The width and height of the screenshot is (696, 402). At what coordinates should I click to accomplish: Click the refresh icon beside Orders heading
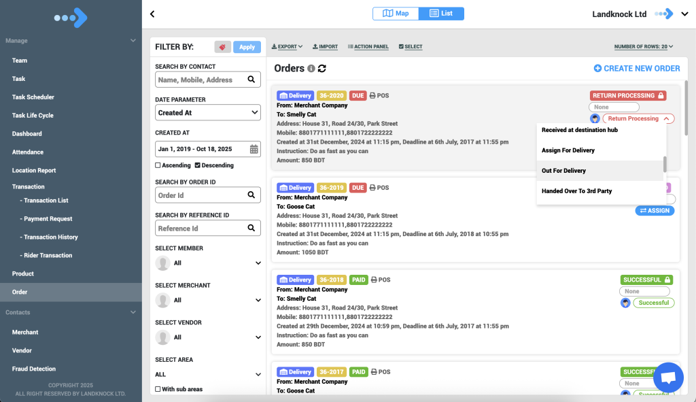322,69
